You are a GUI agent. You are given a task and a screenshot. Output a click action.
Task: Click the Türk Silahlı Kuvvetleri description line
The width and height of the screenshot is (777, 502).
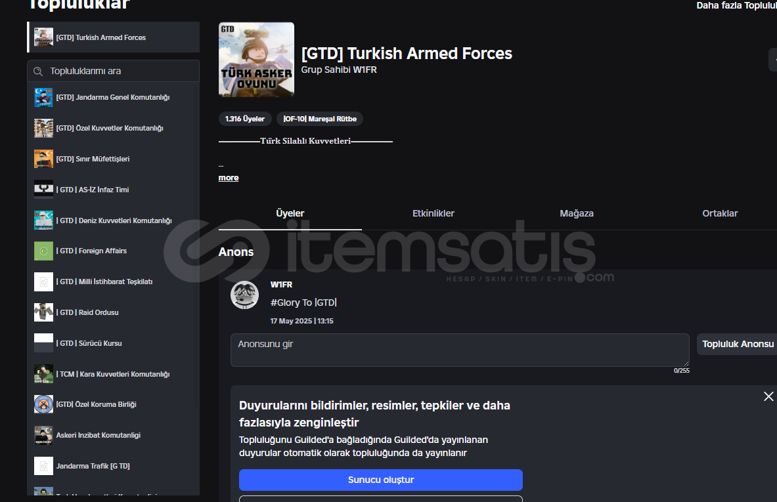pos(306,141)
